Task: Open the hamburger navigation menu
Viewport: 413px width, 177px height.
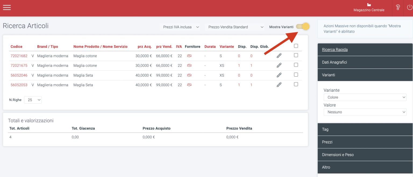Action: pyautogui.click(x=7, y=8)
